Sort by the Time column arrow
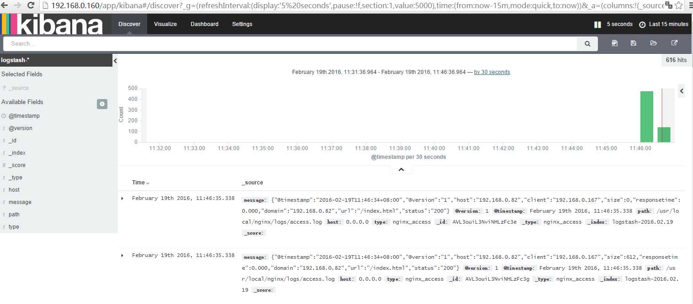The height and width of the screenshot is (304, 693). [148, 183]
